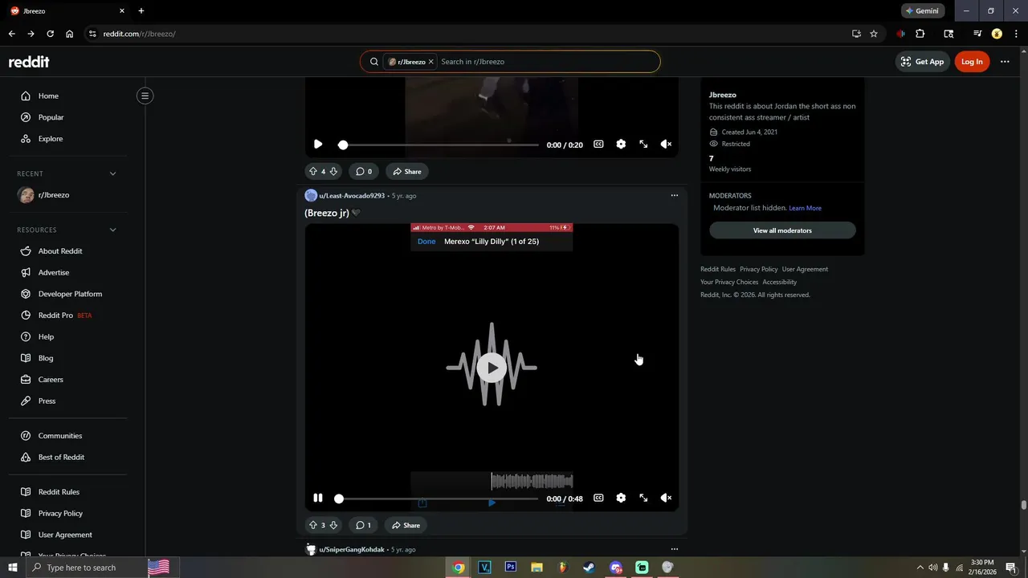Click the search magnifier icon
1028x578 pixels.
click(x=373, y=62)
